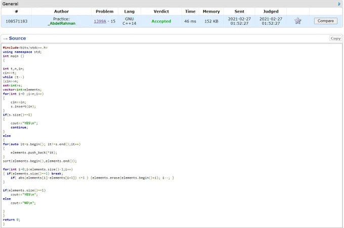
Task: Click the return 0; code line
Action: 12,220
